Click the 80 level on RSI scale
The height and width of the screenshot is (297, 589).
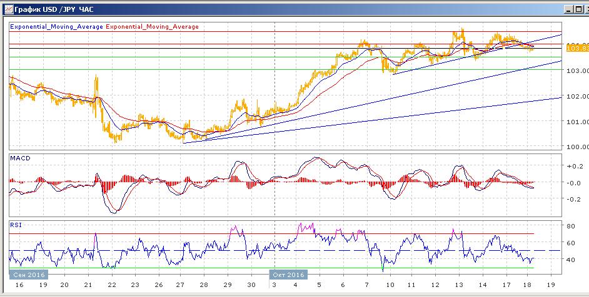[570, 225]
